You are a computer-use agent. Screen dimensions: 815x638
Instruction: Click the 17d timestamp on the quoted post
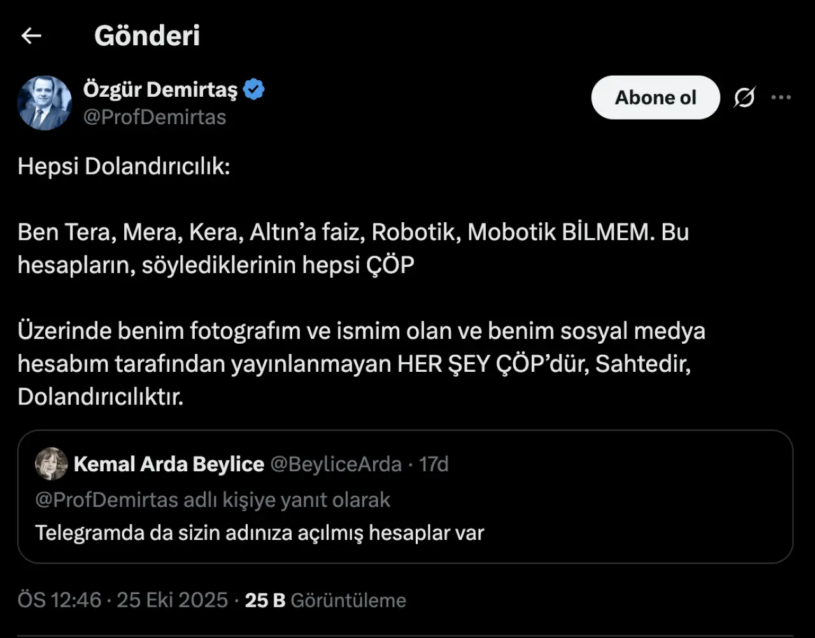(x=434, y=464)
